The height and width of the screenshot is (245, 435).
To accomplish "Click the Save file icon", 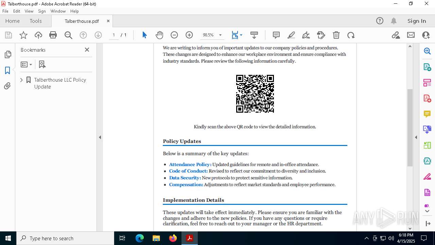I will [8, 35].
